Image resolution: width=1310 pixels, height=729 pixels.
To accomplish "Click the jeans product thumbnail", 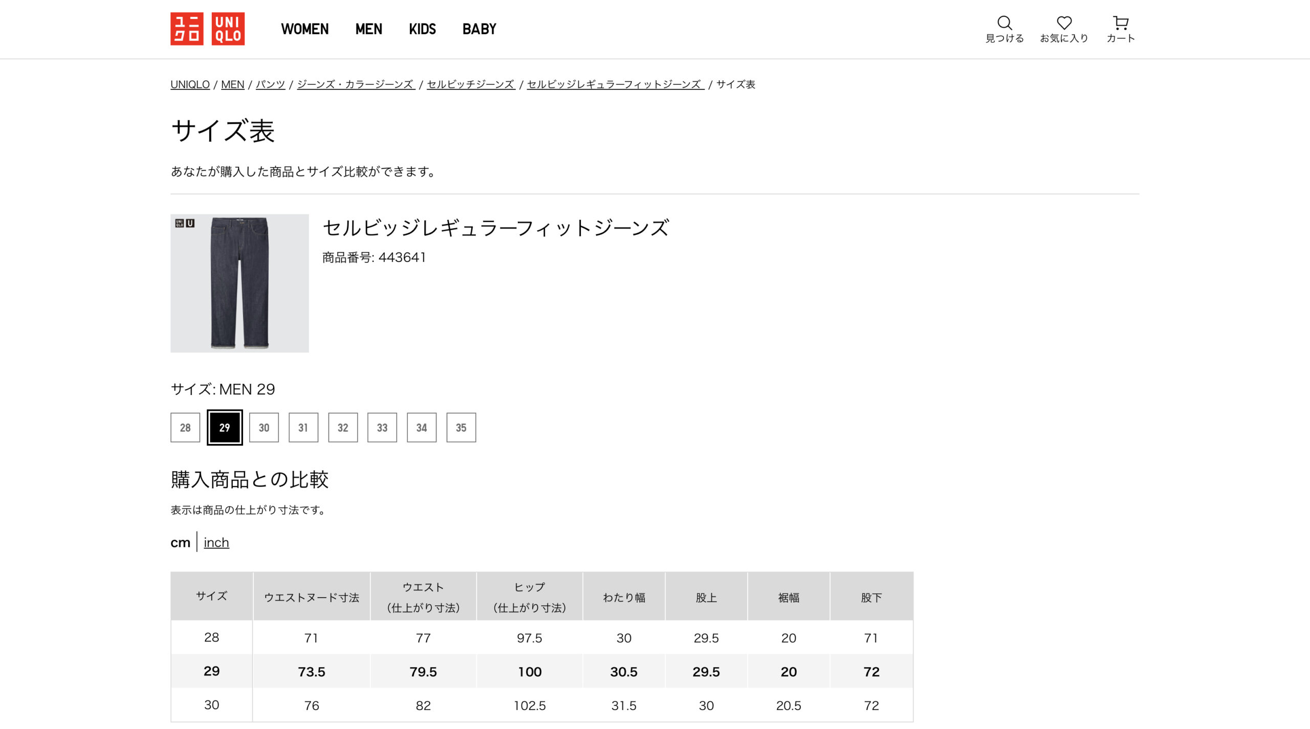I will point(239,283).
